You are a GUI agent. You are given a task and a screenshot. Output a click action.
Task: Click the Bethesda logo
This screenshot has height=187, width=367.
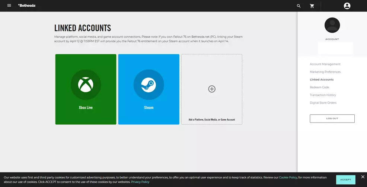coord(27,5)
